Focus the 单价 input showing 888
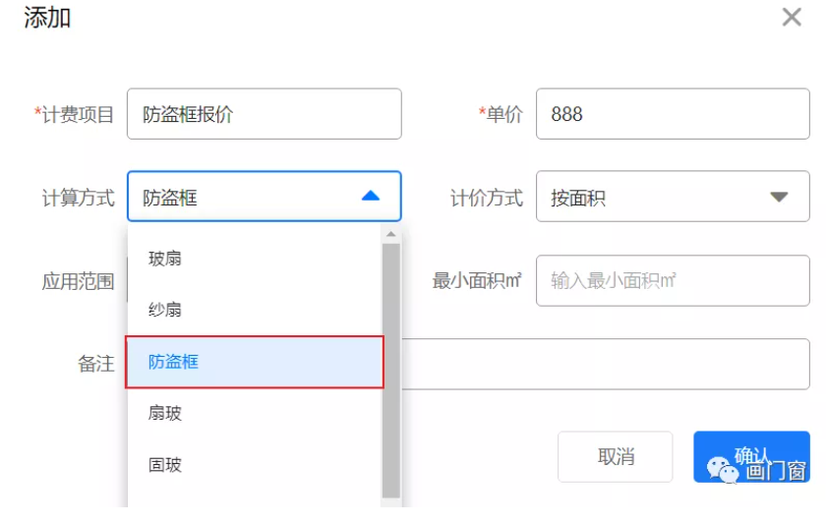826x524 pixels. 672,114
